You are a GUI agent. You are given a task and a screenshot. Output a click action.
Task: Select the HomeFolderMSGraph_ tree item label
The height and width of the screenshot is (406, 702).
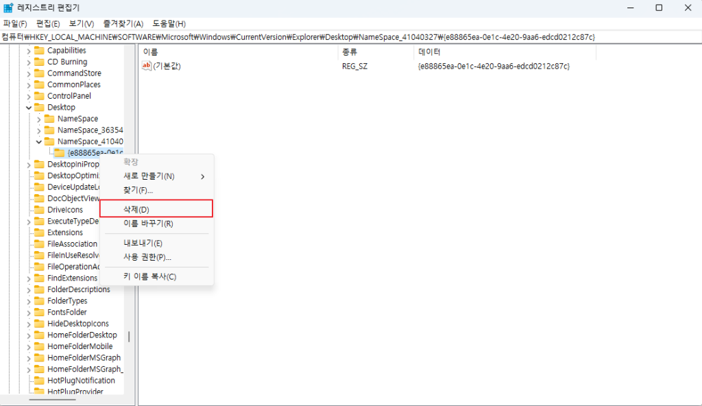[x=85, y=369]
